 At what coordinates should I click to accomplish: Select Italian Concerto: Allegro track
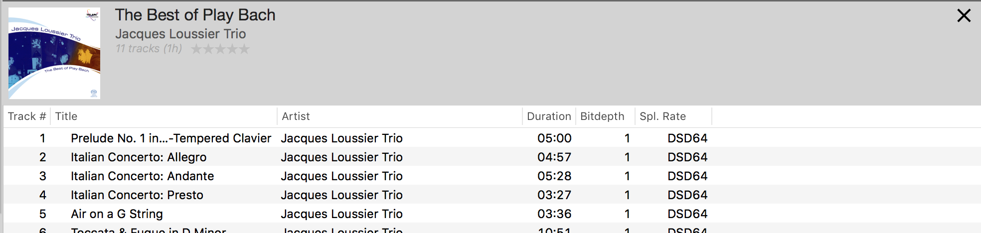(x=492, y=157)
